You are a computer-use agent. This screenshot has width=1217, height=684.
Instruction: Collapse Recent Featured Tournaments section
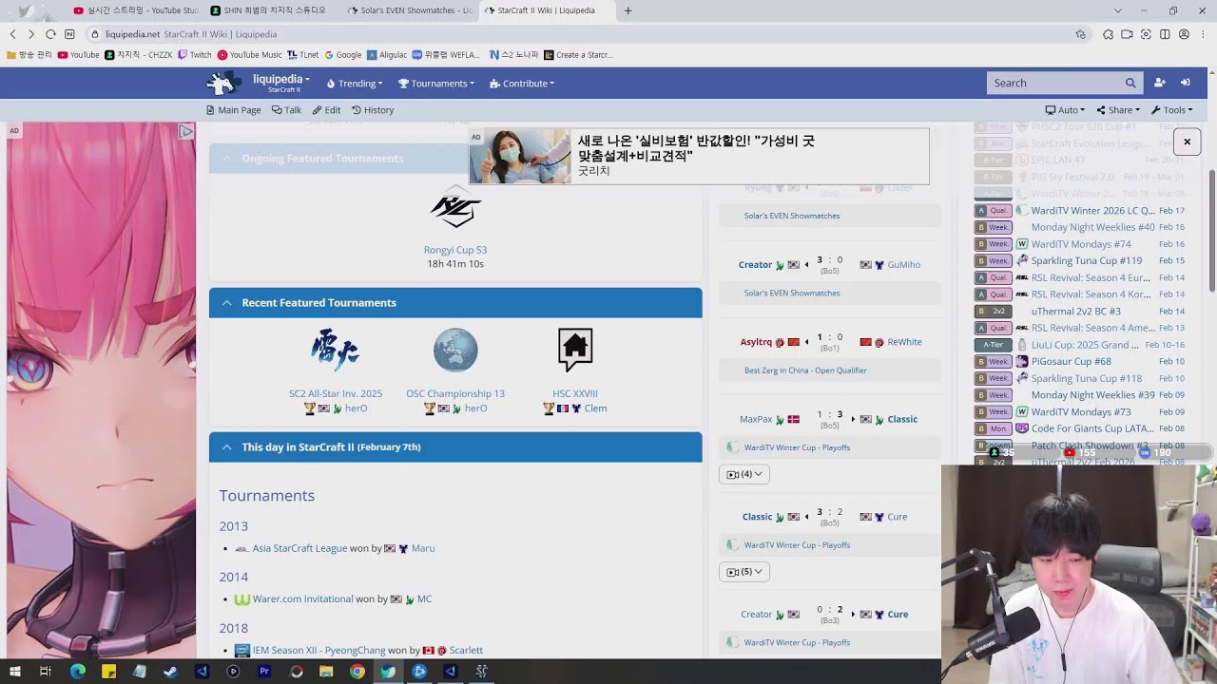coord(226,303)
